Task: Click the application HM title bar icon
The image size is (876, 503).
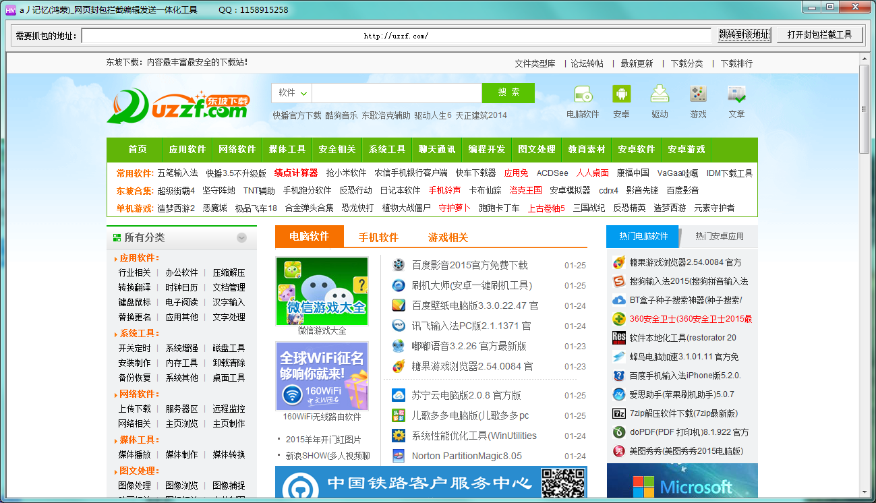Action: pos(10,9)
